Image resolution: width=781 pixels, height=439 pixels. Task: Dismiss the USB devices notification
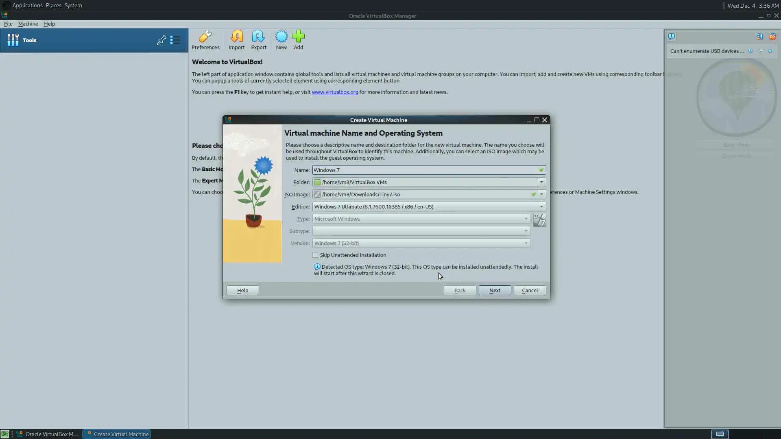click(770, 51)
